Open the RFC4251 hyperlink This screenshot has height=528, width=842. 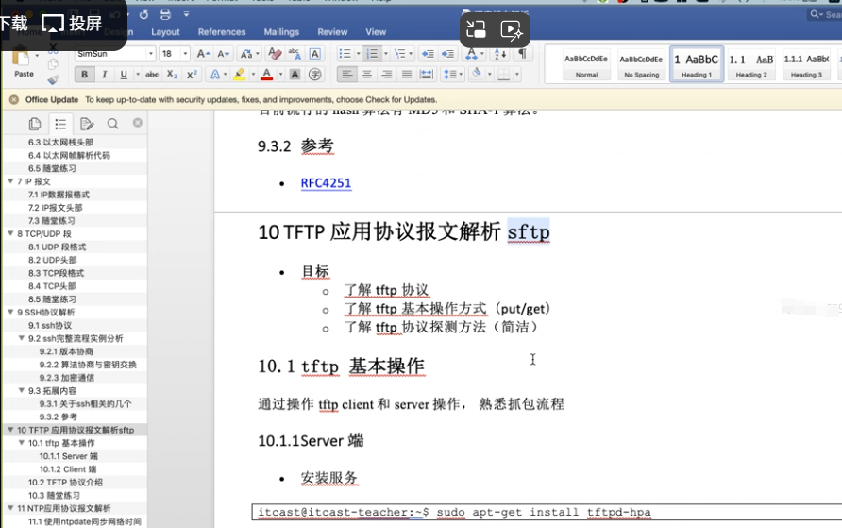(x=326, y=183)
